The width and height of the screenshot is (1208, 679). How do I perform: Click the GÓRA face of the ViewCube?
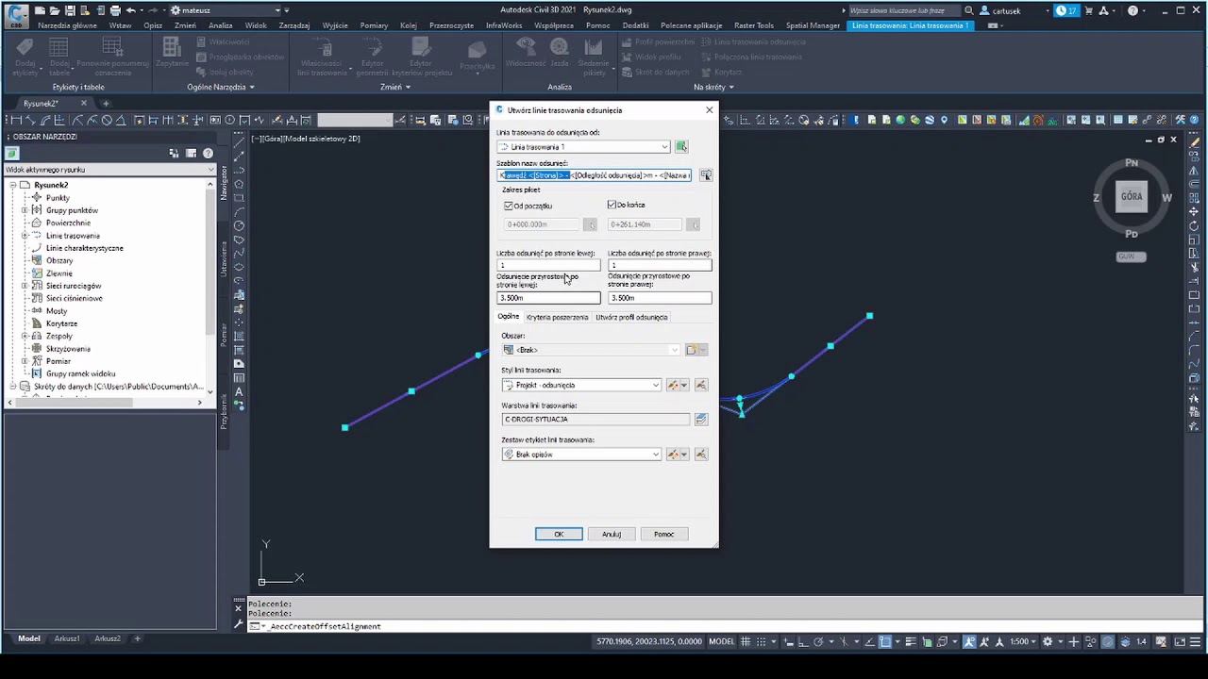(1132, 196)
